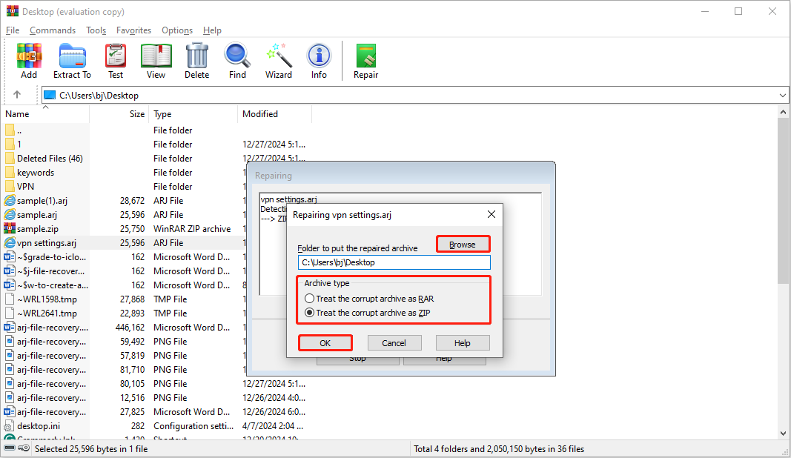Image resolution: width=791 pixels, height=458 pixels.
Task: Open the Find magnifier icon
Action: coord(238,61)
